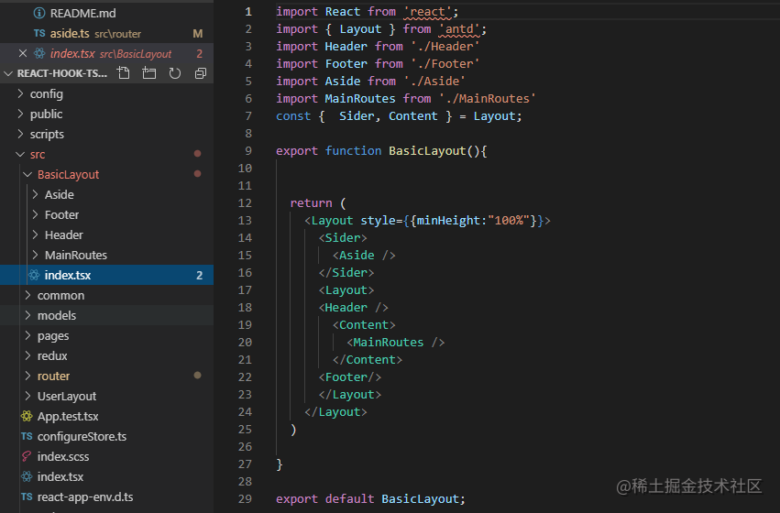This screenshot has height=513, width=780.
Task: Click the Sass icon beside index.scss
Action: click(x=27, y=456)
